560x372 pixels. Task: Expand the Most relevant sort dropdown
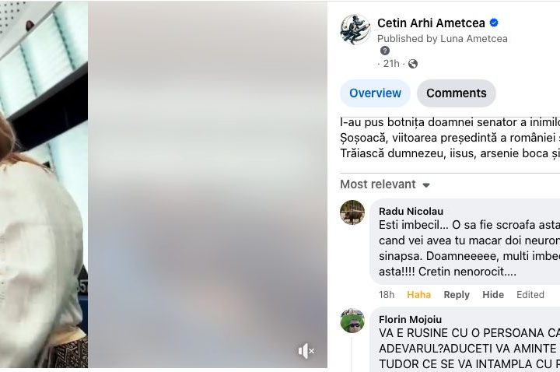click(385, 184)
